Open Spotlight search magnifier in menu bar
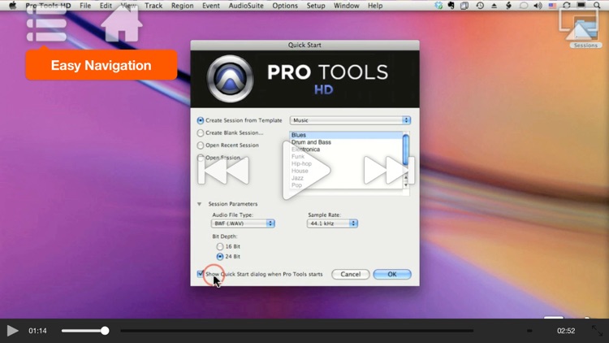 pos(597,6)
